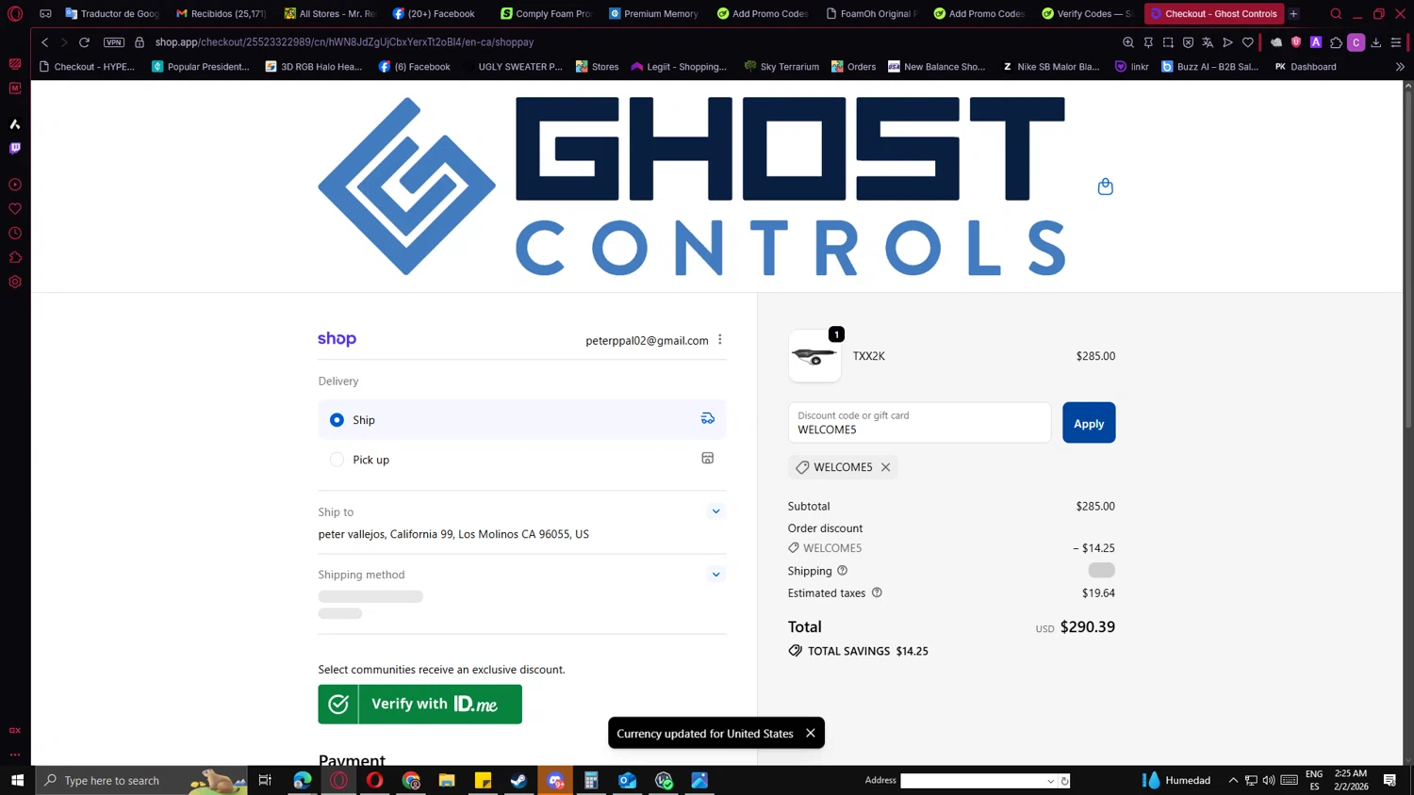Open a new browser tab
This screenshot has height=795, width=1414.
click(1294, 14)
